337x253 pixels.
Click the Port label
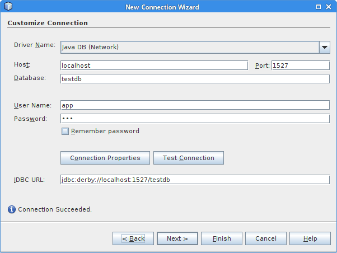click(x=262, y=65)
